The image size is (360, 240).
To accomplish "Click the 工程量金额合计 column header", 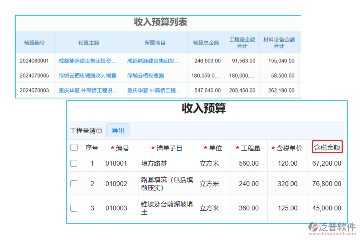I will [242, 42].
